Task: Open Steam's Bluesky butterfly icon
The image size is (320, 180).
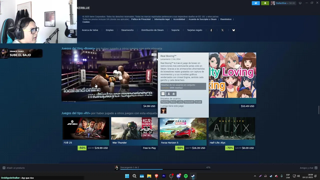Action: 233,30
